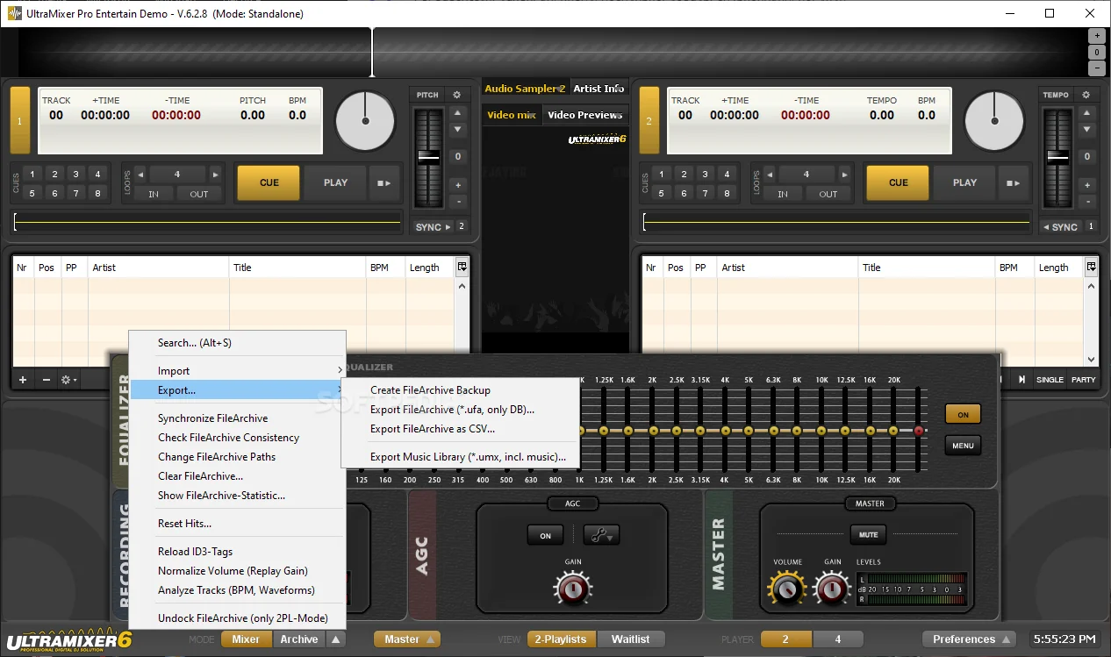Click deck 1 pitch fader
Screen dimensions: 1111x657
(x=428, y=157)
